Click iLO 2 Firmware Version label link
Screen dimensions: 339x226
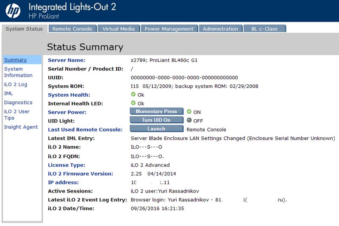[81, 174]
